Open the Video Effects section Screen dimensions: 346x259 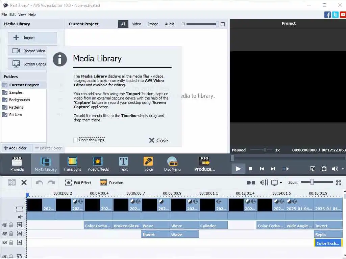coord(98,164)
